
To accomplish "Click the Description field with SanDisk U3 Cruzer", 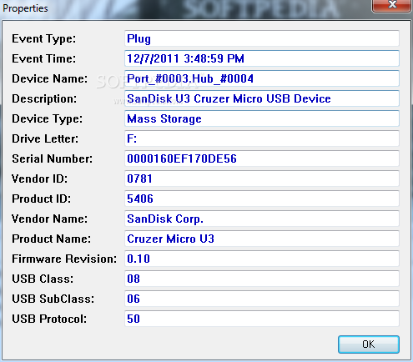I will (262, 98).
